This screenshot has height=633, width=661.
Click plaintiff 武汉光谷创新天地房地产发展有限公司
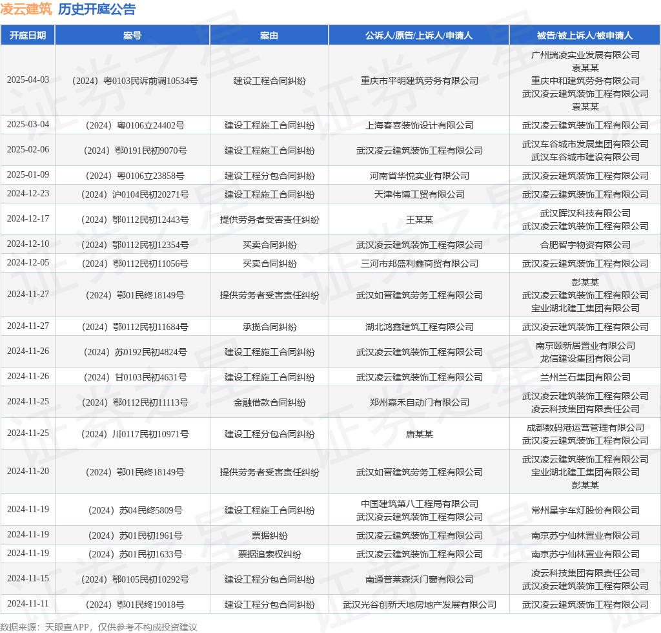click(x=419, y=605)
